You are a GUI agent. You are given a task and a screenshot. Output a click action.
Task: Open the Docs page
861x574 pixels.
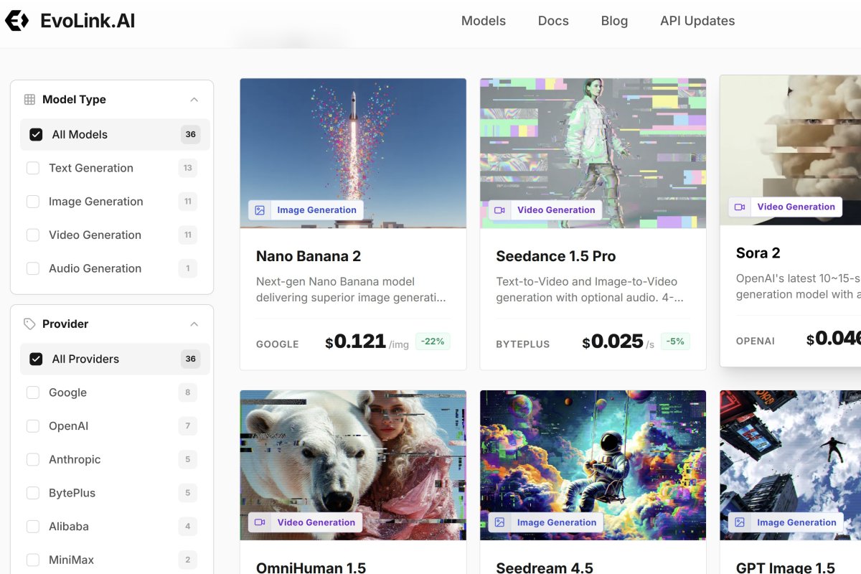(x=552, y=21)
